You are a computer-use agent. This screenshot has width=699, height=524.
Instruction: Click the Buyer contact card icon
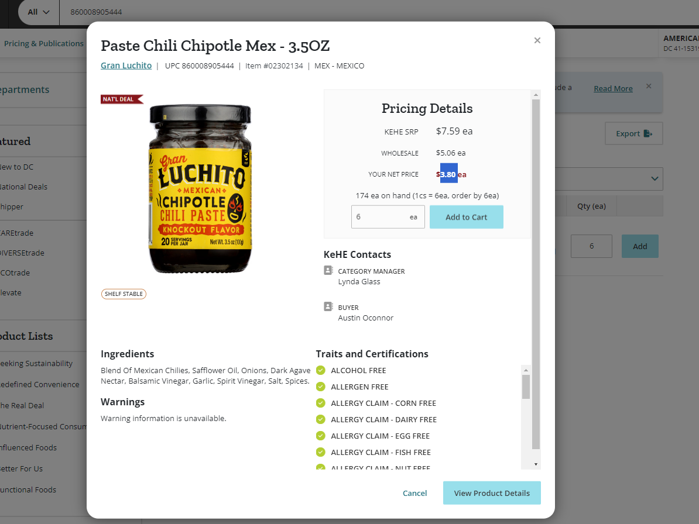pyautogui.click(x=328, y=306)
